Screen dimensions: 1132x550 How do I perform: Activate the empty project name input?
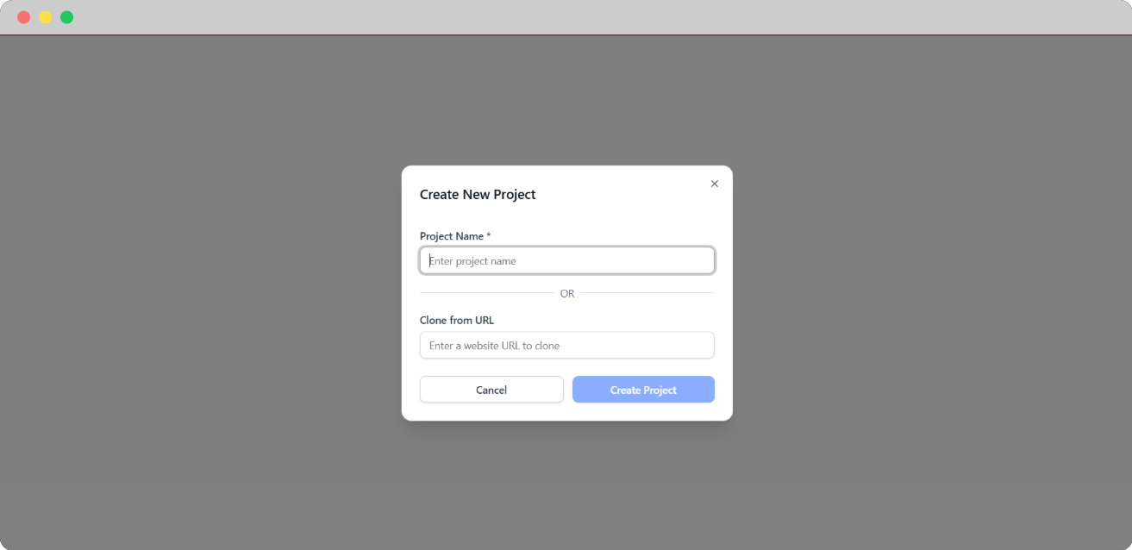point(566,260)
